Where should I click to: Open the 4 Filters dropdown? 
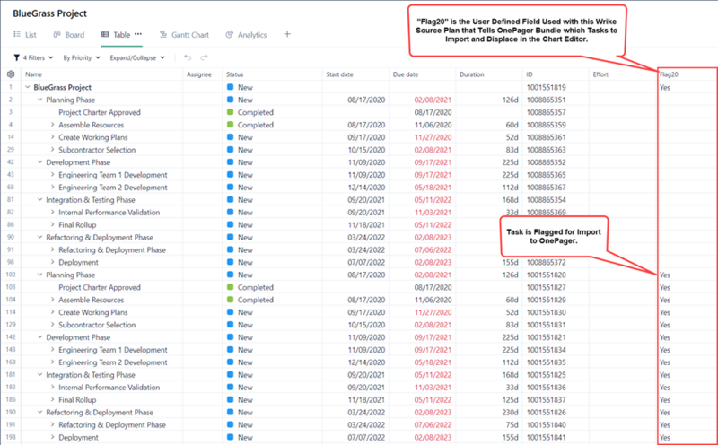coord(33,57)
